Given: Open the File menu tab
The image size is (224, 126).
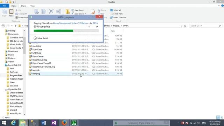Looking at the screenshot, I should [x=5, y=6].
